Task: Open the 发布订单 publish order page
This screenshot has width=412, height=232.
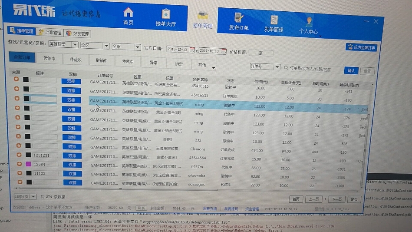Action: tap(239, 21)
